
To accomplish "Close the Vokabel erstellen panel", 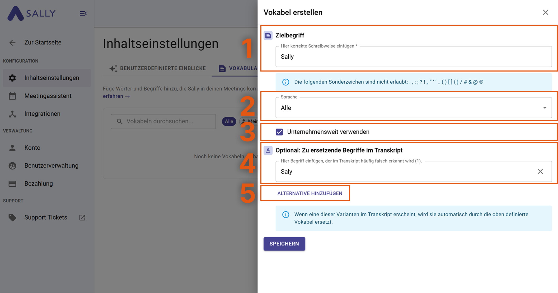I will coord(545,12).
